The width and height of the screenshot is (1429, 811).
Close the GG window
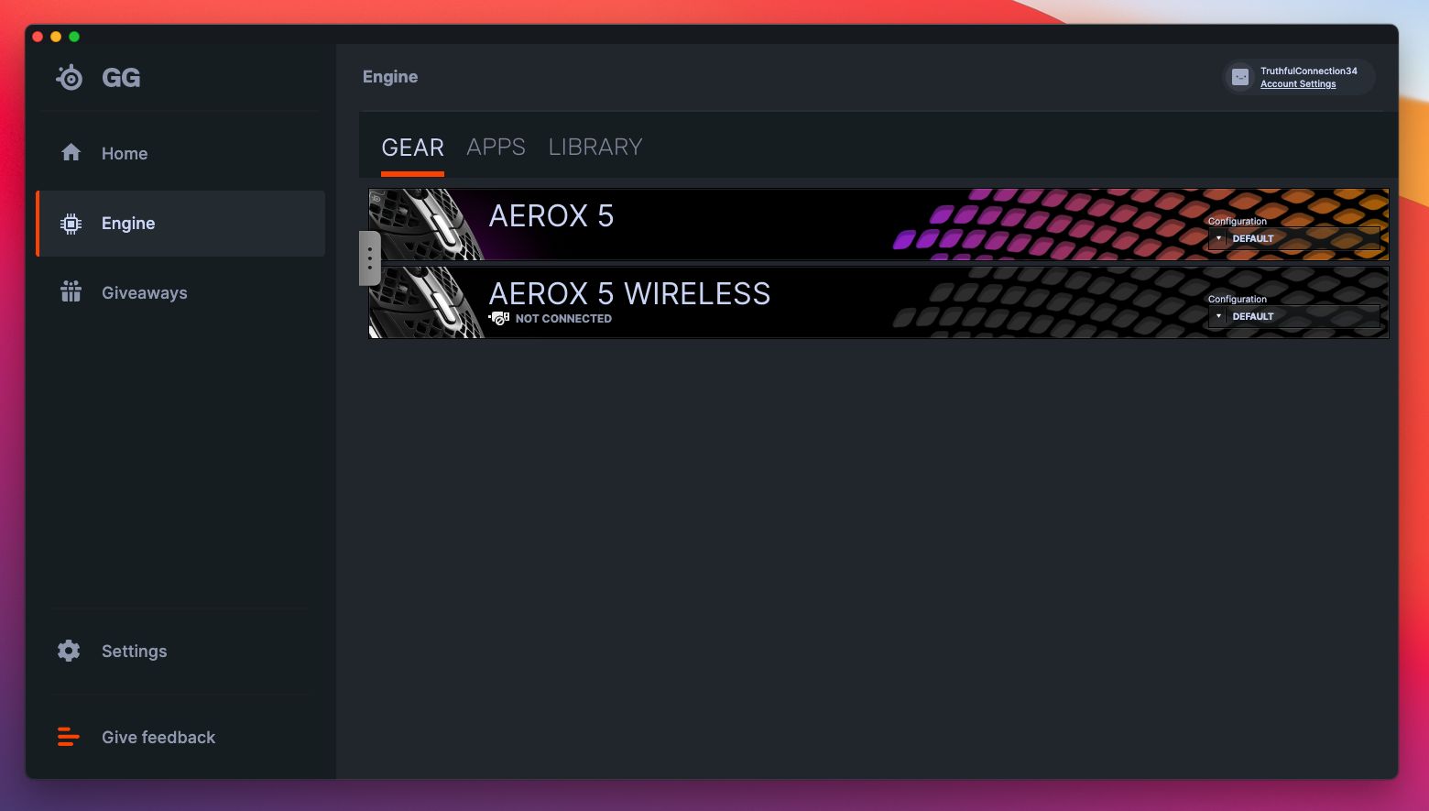(38, 37)
